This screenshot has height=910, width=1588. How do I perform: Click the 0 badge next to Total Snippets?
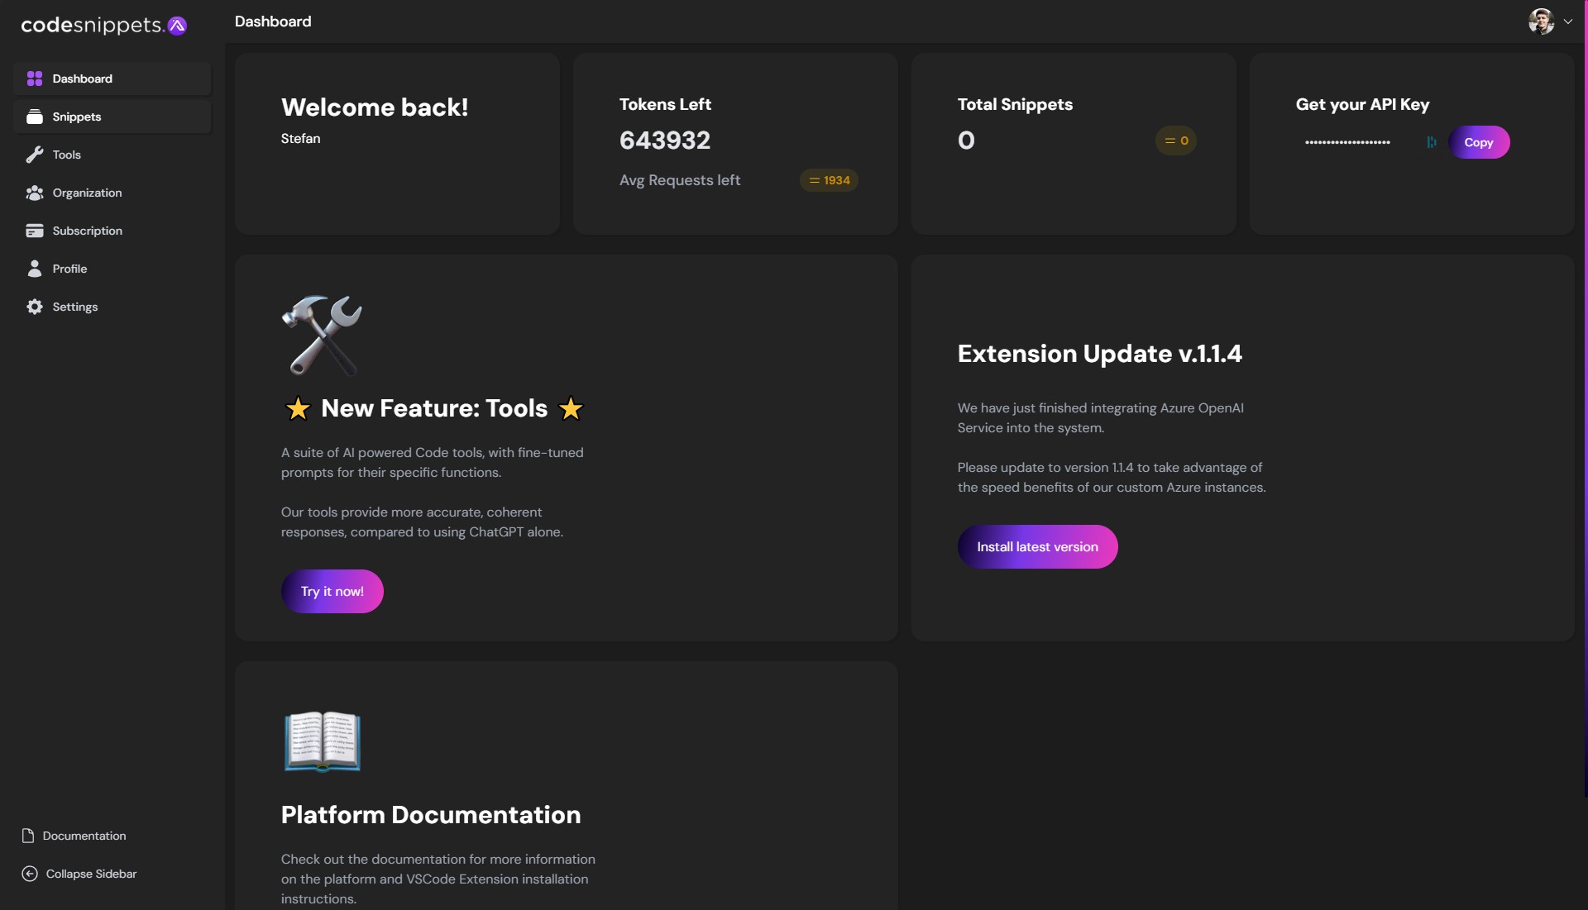[1176, 140]
